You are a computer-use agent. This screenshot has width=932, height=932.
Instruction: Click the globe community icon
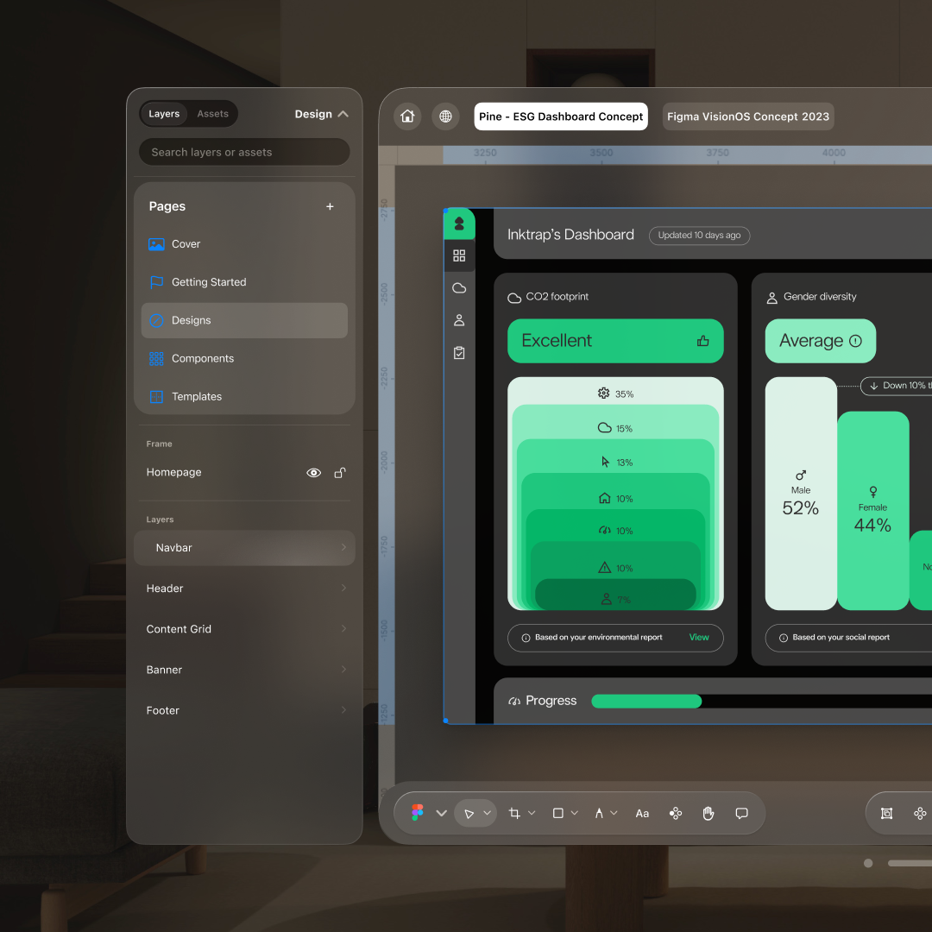click(445, 116)
